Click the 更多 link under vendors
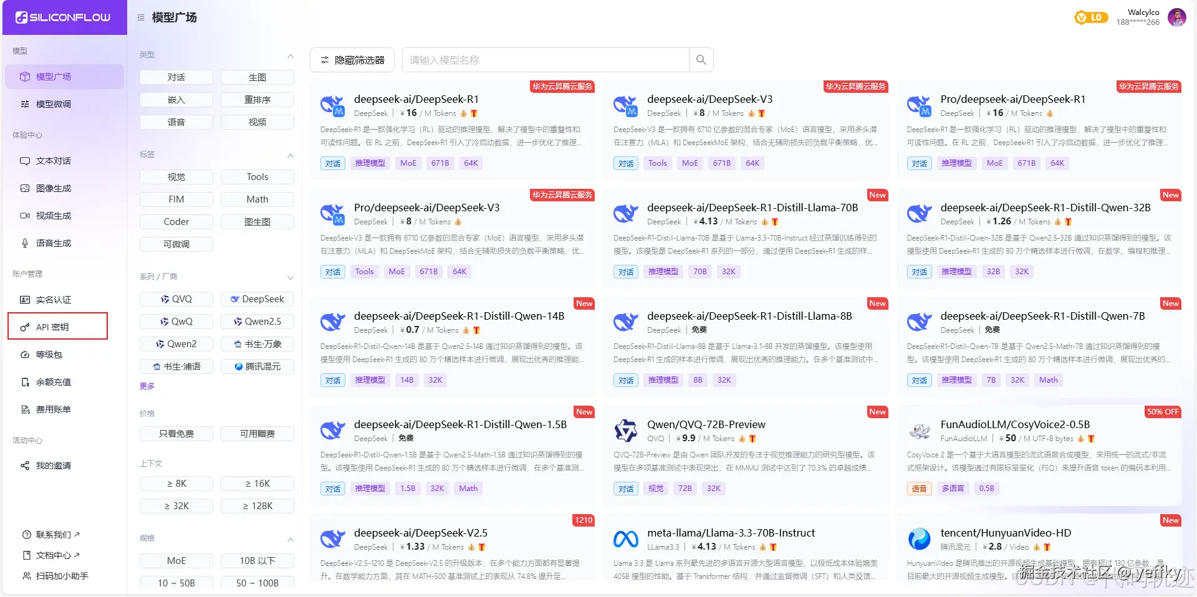This screenshot has width=1197, height=597. point(147,386)
